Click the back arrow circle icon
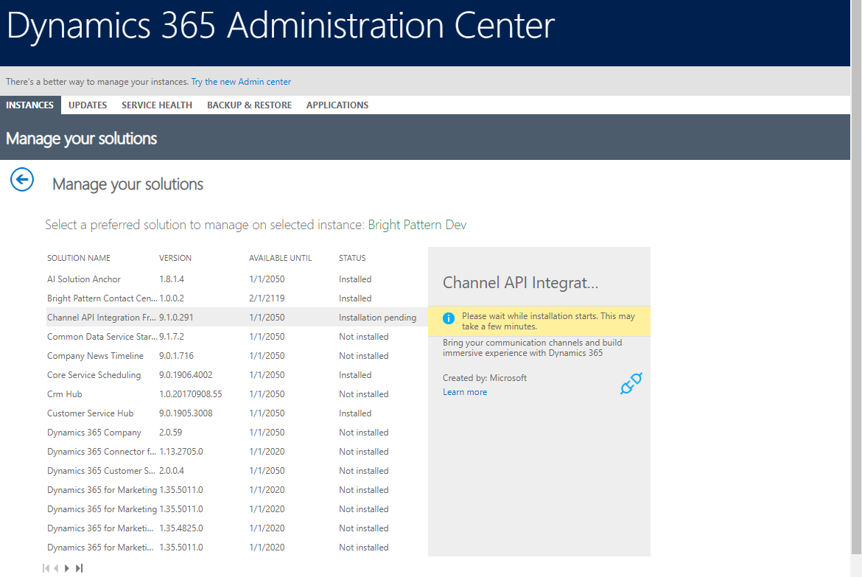This screenshot has width=862, height=577. tap(22, 179)
